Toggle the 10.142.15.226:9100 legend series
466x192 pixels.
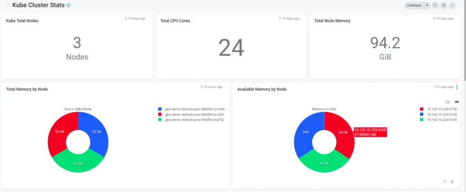[x=441, y=109]
